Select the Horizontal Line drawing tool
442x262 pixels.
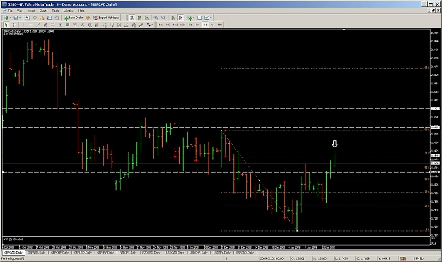click(30, 25)
